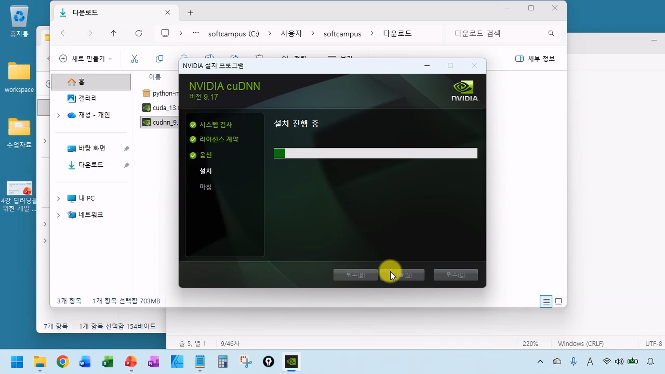The width and height of the screenshot is (665, 374).
Task: Go back in File Explorer navigation
Action: click(x=64, y=33)
